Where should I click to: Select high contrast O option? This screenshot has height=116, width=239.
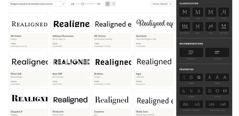coord(225,91)
